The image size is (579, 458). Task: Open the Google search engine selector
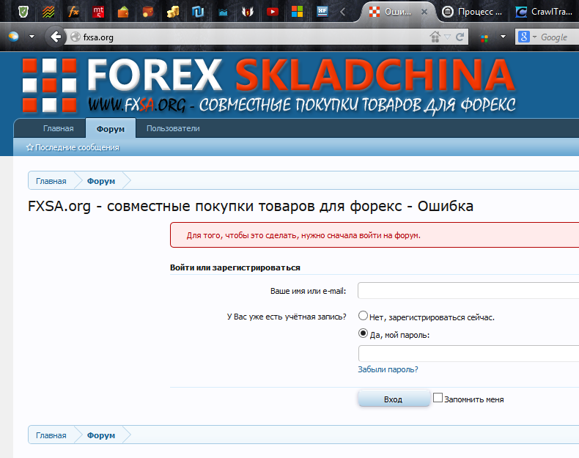tap(527, 37)
